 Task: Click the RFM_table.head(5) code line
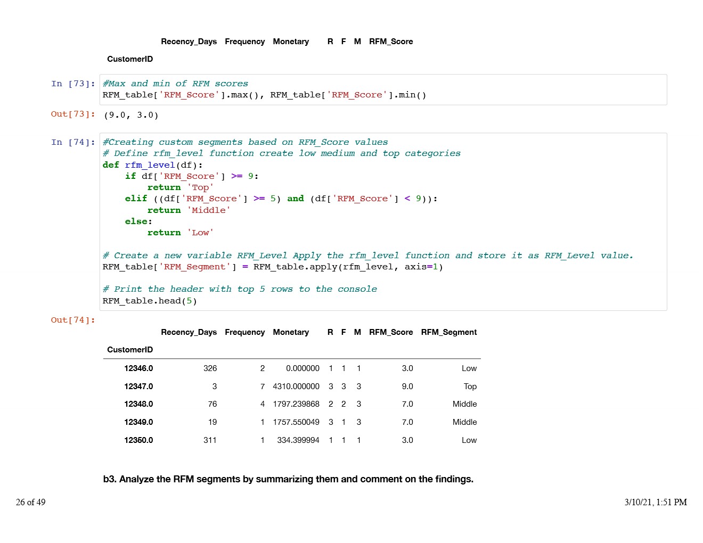pos(150,301)
